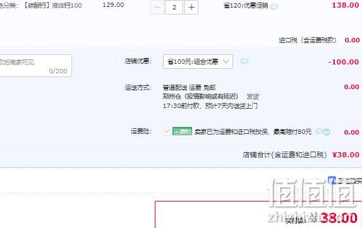Click the unit price 129.00
The image size is (362, 228).
pos(113,5)
